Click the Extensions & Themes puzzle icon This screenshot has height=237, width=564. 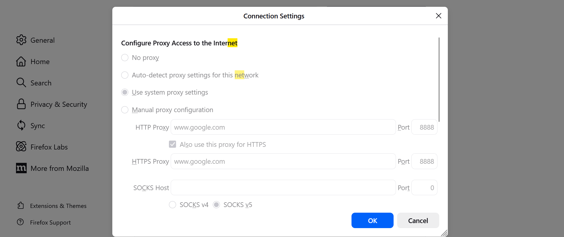click(x=20, y=206)
